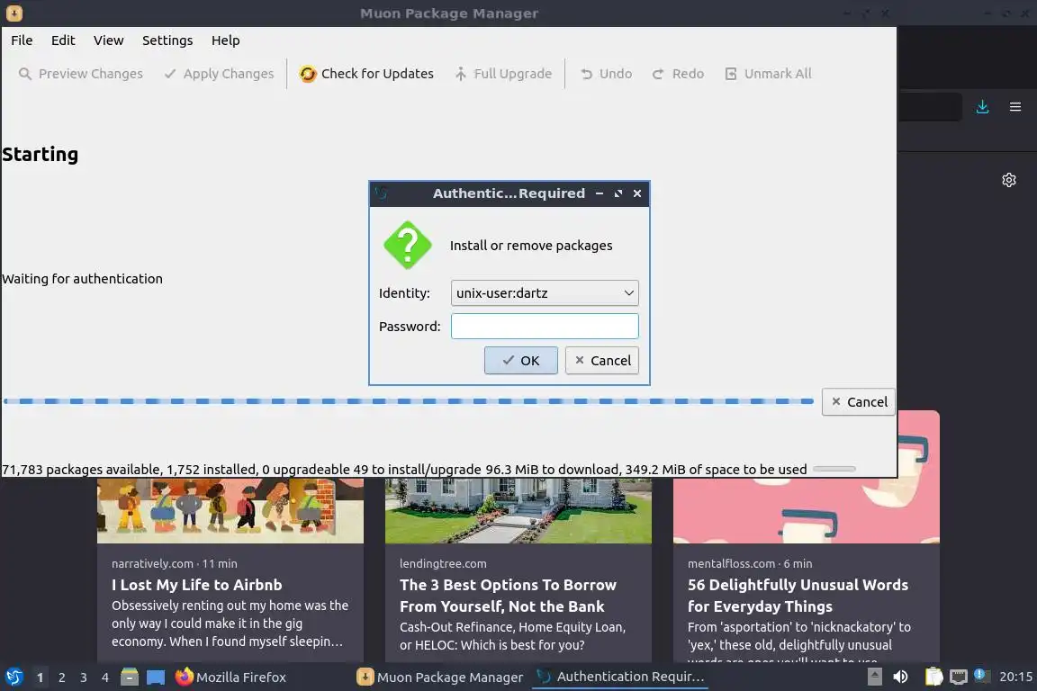Click the update notifier tray icon
Viewport: 1037px width, 691px height.
tap(982, 677)
